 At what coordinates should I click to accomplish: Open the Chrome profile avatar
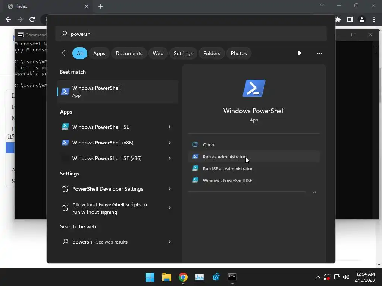362,19
